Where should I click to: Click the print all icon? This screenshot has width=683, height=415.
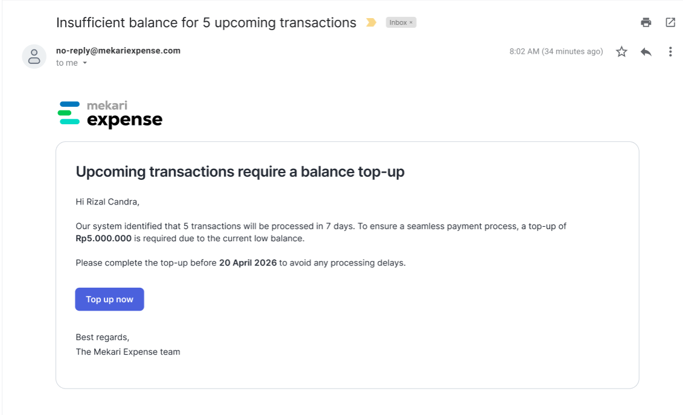pos(646,22)
